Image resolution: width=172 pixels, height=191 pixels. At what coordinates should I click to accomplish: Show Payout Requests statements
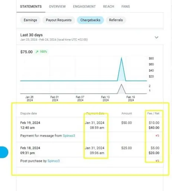click(58, 20)
